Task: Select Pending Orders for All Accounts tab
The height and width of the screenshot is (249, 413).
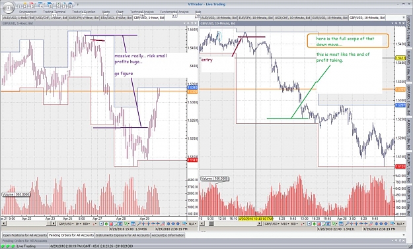Action: (x=71, y=235)
